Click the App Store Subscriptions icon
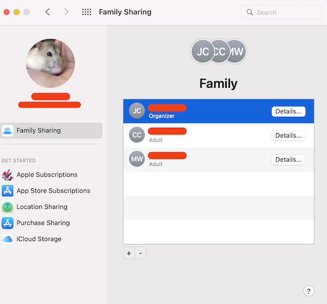 [x=8, y=190]
